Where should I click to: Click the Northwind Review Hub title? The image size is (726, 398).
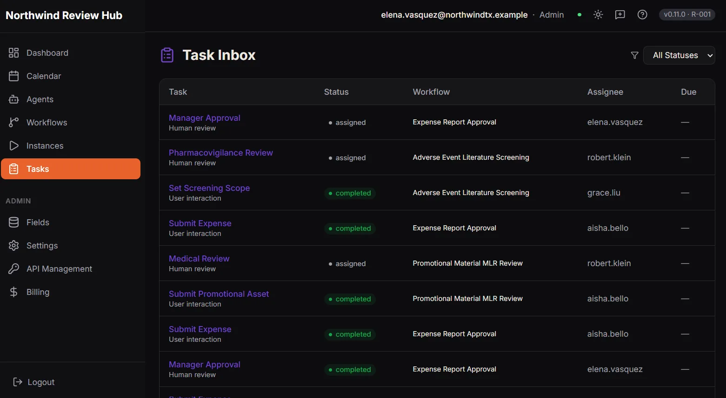pos(64,15)
